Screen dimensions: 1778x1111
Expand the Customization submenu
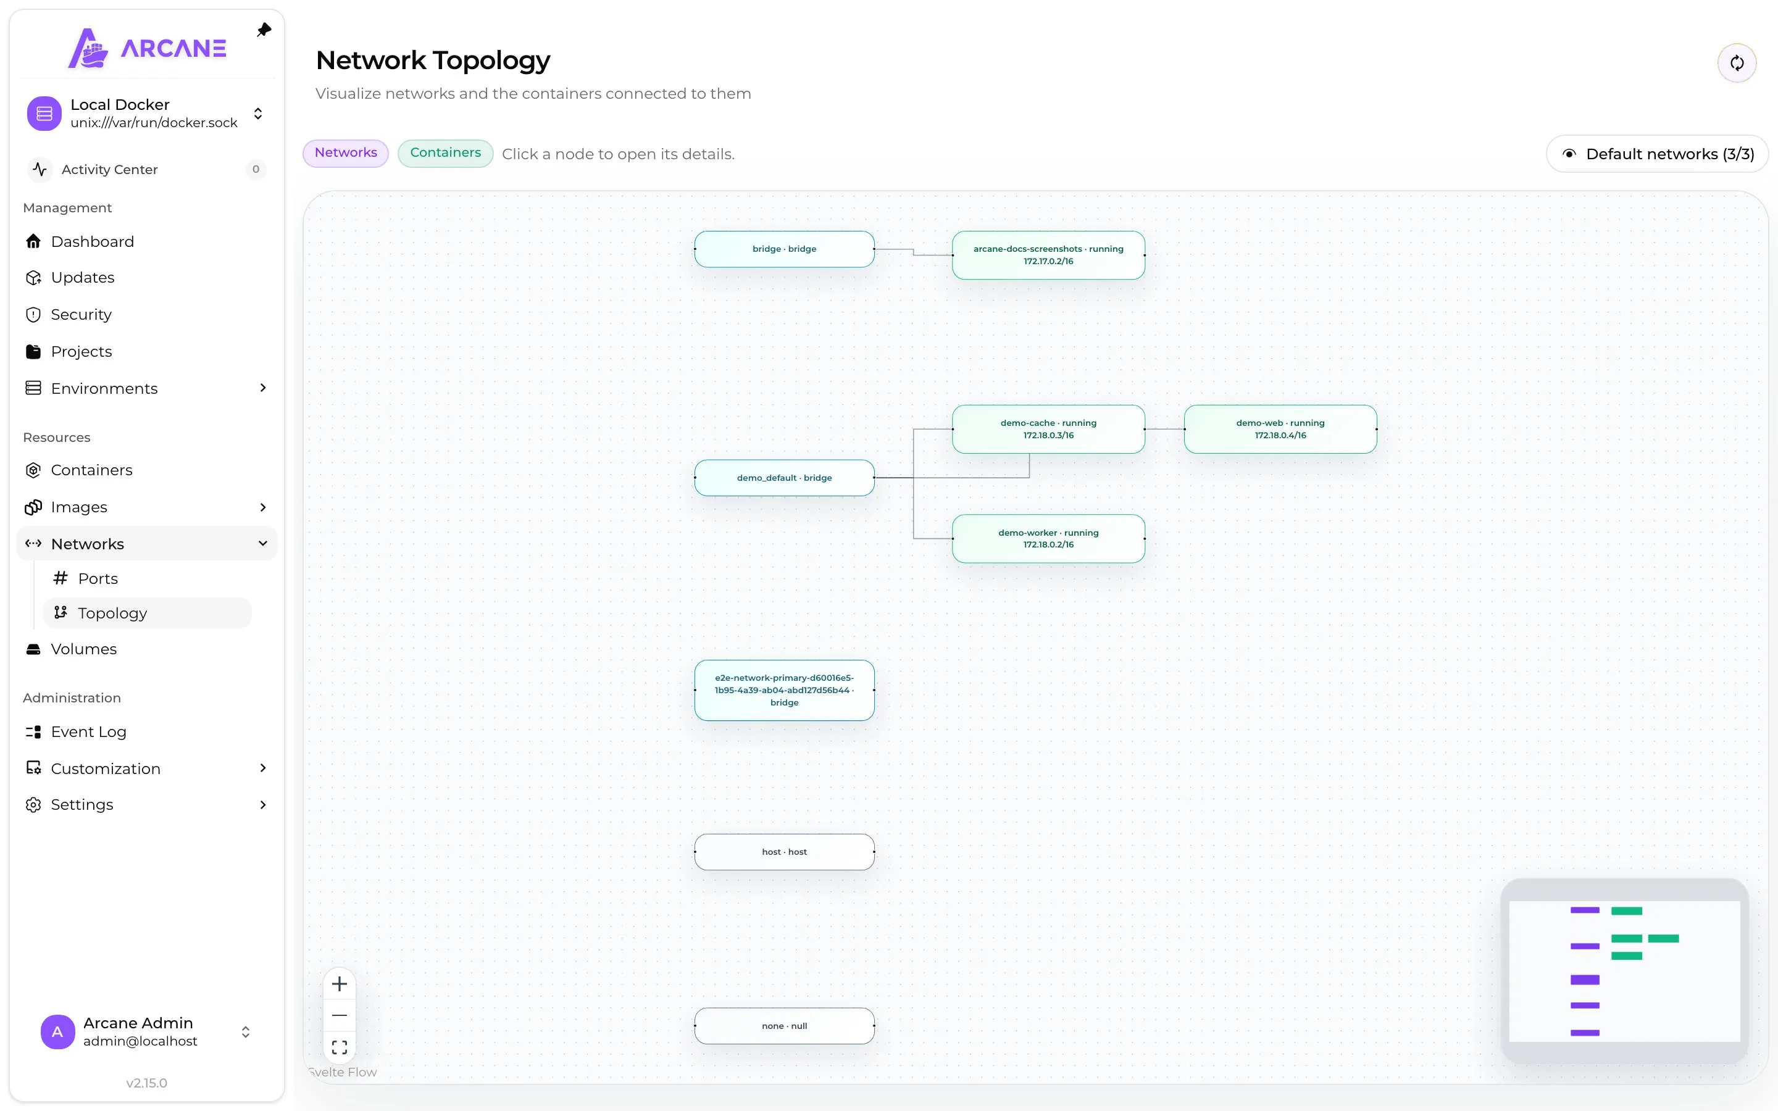[263, 768]
